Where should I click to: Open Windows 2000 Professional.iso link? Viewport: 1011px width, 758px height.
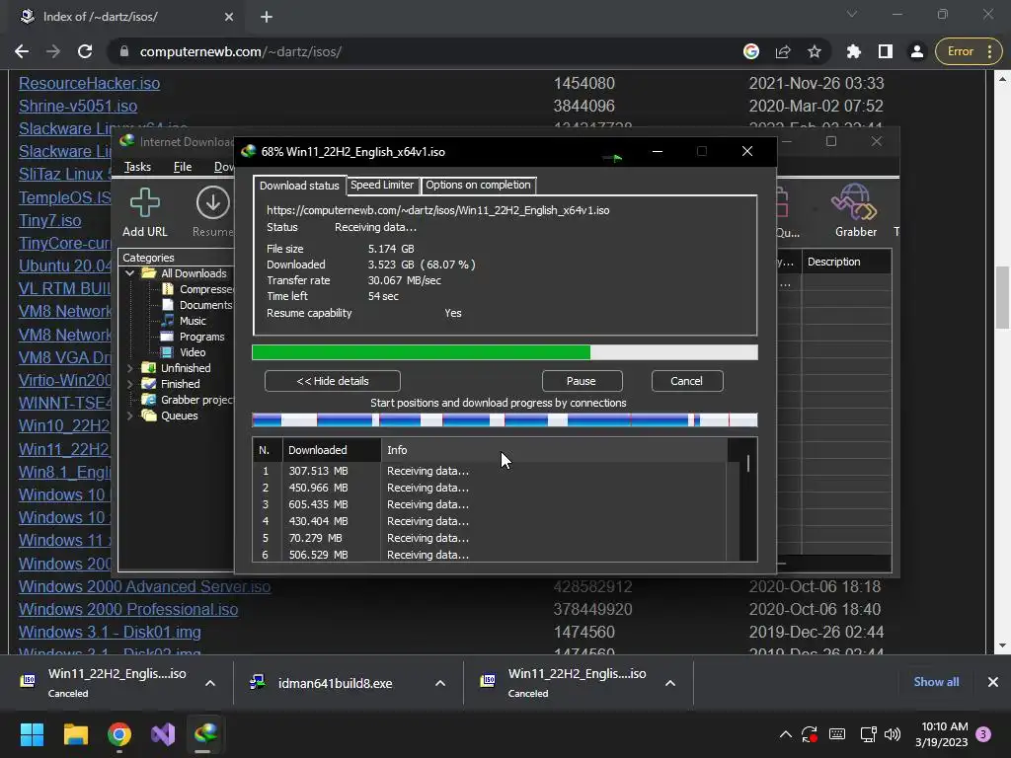128,609
